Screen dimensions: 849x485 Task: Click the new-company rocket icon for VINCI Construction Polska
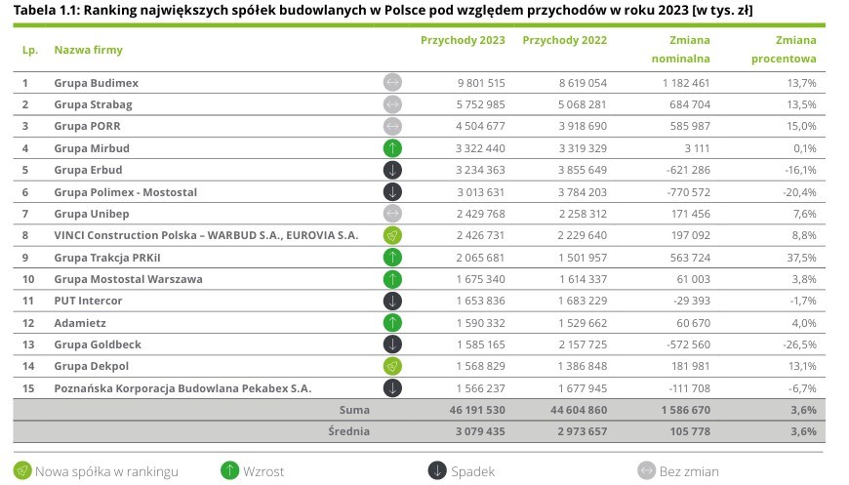pyautogui.click(x=392, y=235)
